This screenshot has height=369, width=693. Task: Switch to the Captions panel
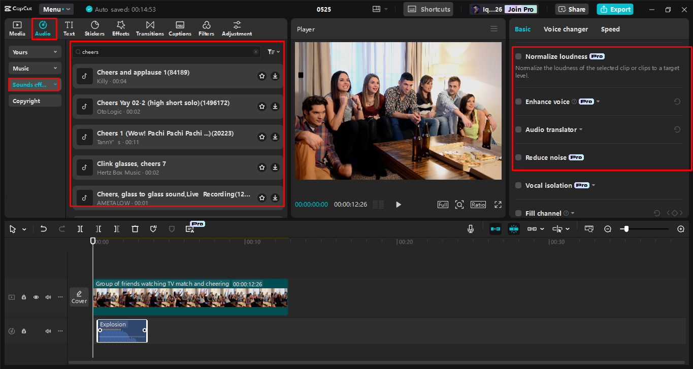(180, 28)
